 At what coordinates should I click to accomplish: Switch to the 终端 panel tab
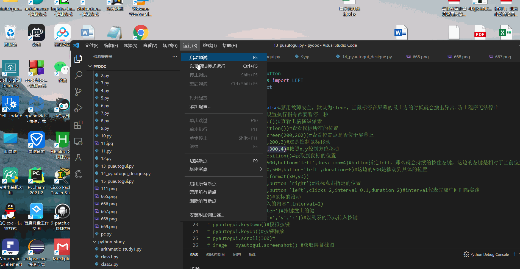[x=194, y=254]
